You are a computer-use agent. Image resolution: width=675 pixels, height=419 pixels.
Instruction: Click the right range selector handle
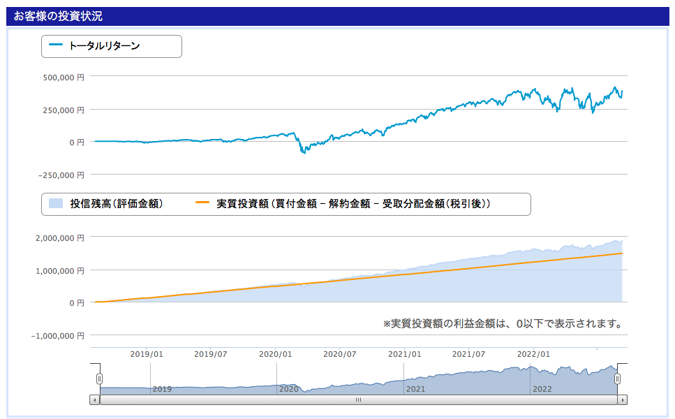click(617, 378)
